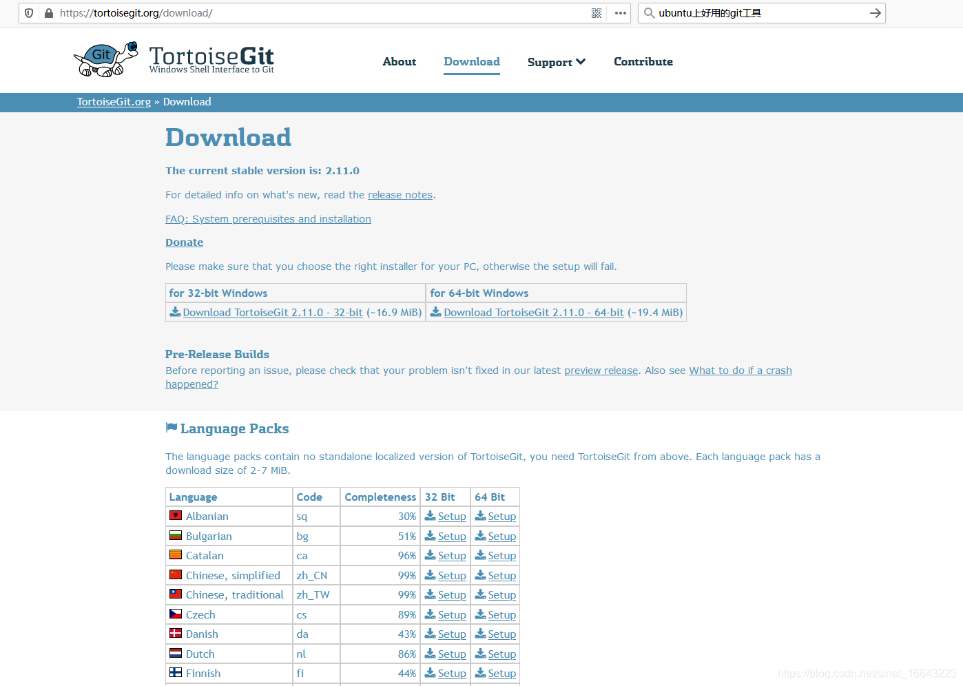Click the Finnish flag icon
This screenshot has width=963, height=686.
pos(176,672)
